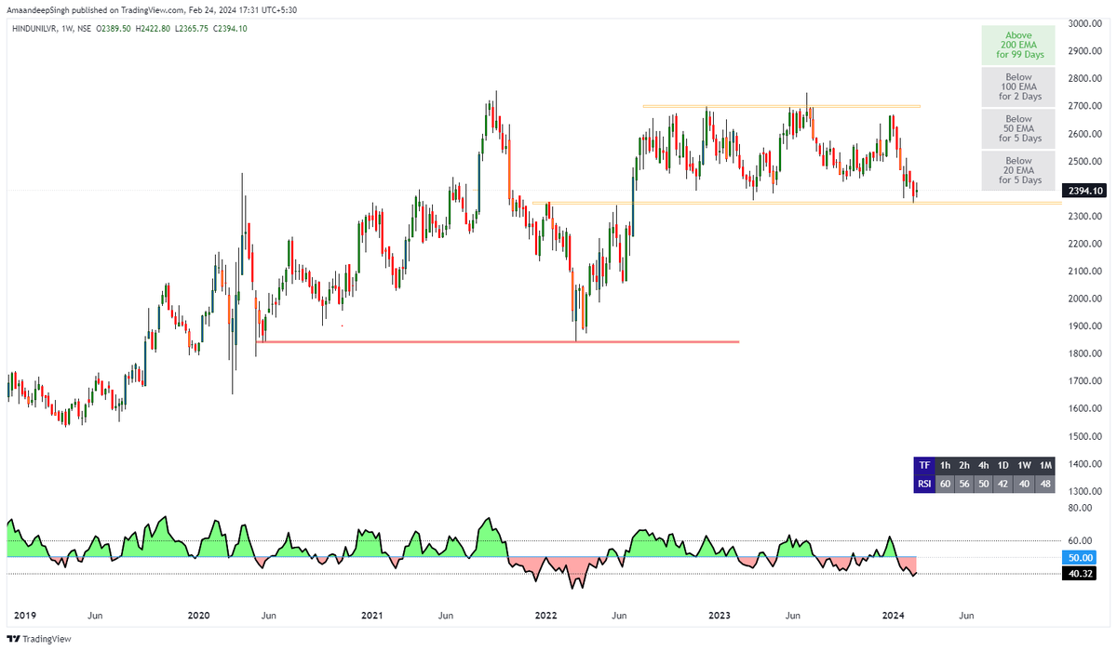Click the 2024 label on time axis
The width and height of the screenshot is (1117, 651).
click(x=893, y=616)
